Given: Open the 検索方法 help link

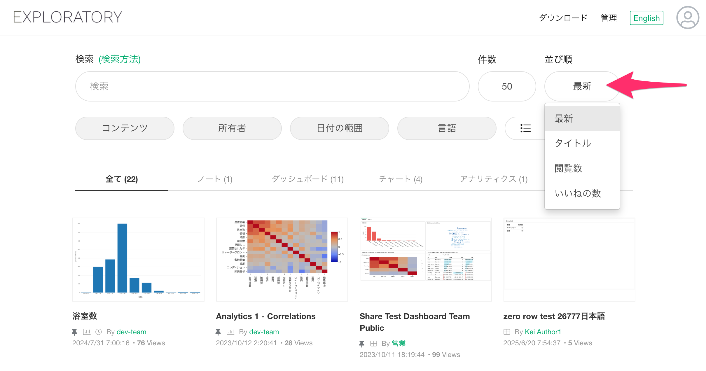Looking at the screenshot, I should [x=120, y=59].
